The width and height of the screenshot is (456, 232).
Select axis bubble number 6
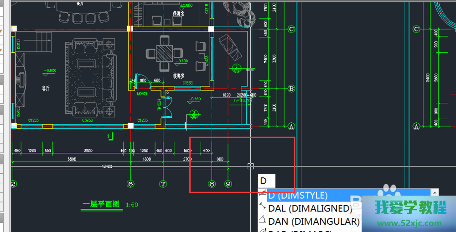(131, 184)
